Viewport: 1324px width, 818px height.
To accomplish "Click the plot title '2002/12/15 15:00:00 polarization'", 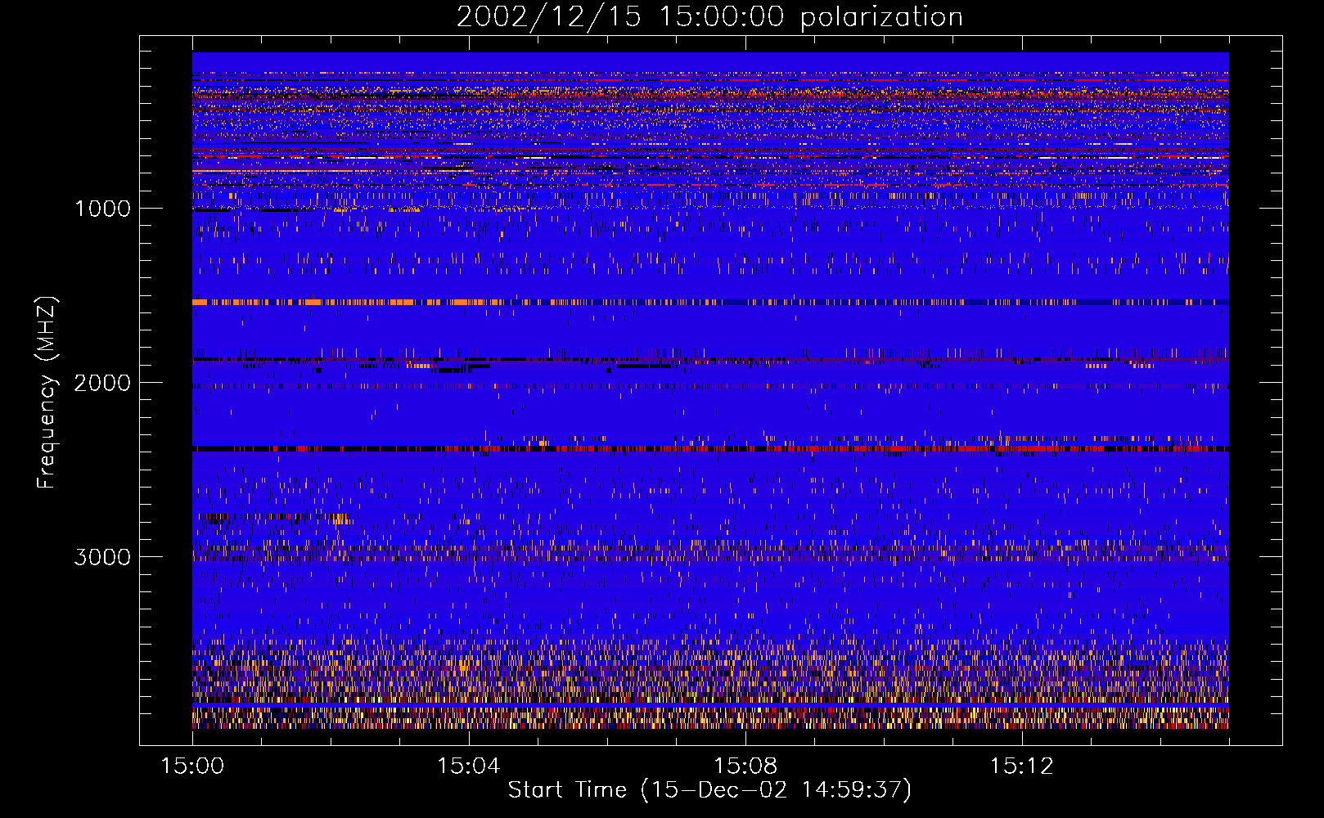I will (709, 17).
